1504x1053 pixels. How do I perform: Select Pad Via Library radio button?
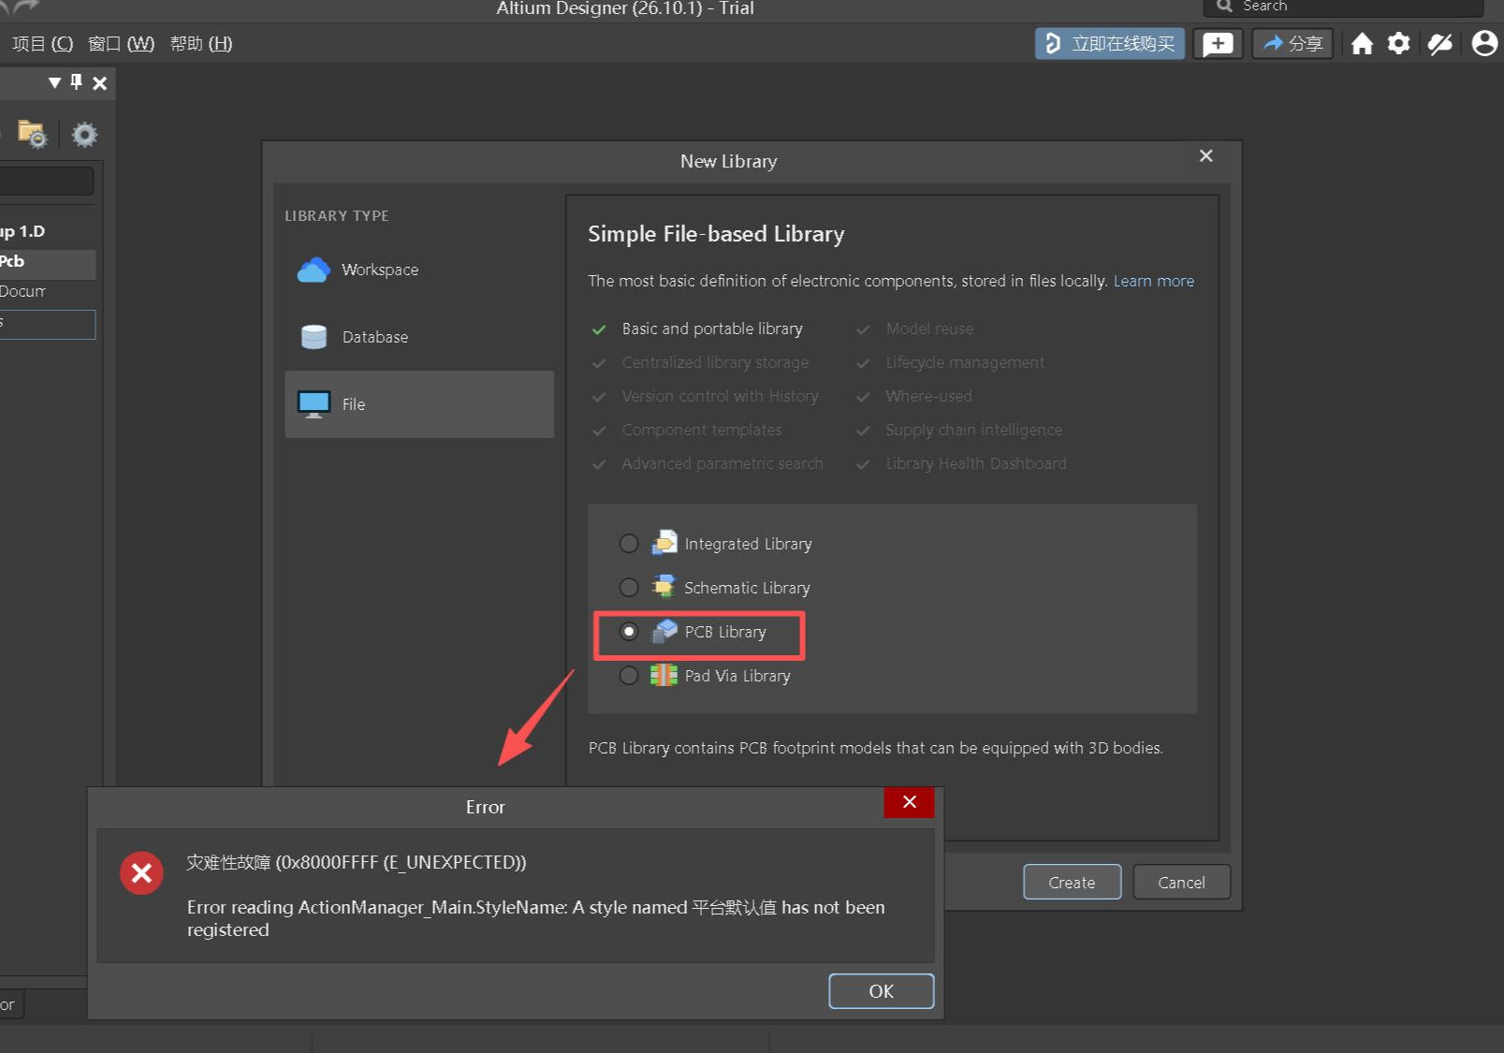[629, 676]
